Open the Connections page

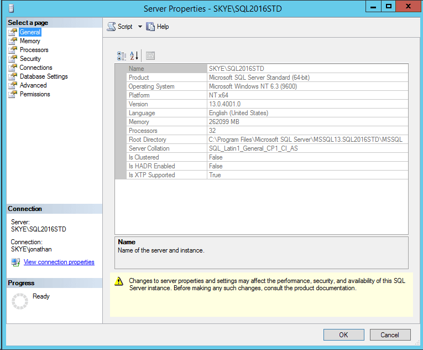coord(36,68)
